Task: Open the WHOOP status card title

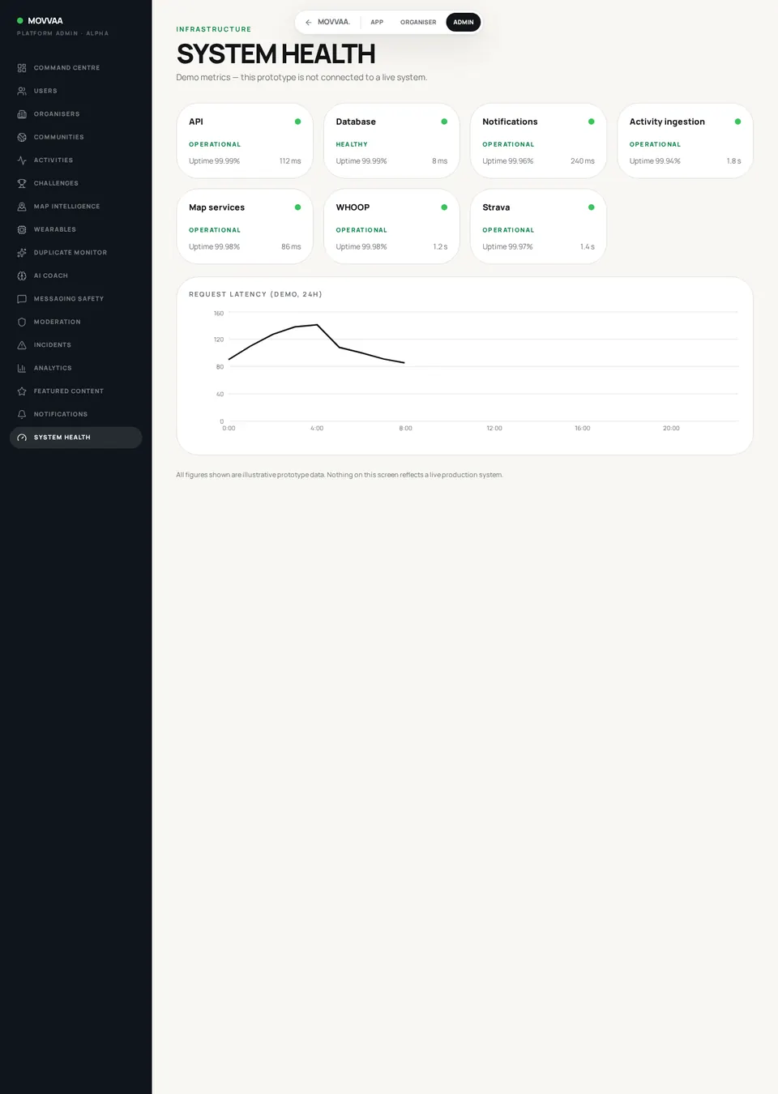Action: click(353, 207)
